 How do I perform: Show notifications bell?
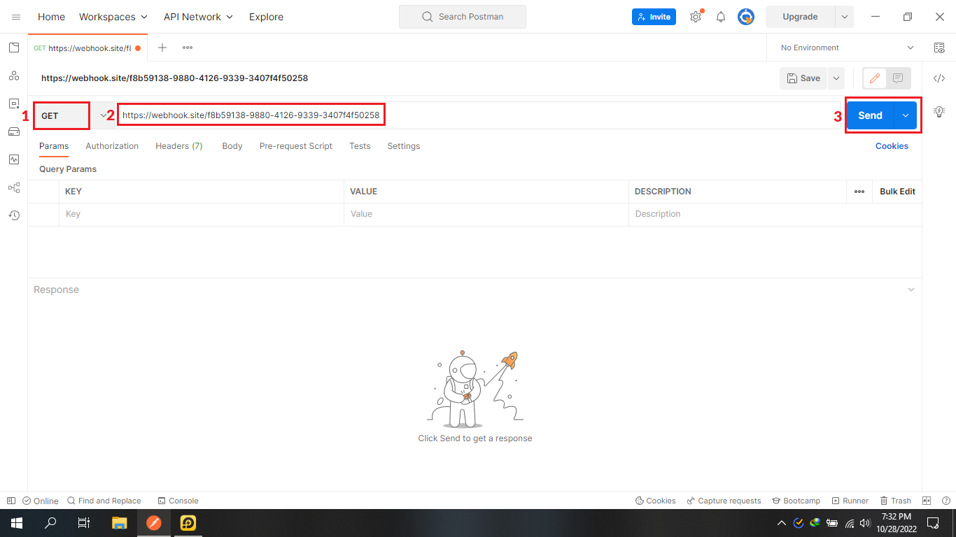(x=721, y=17)
